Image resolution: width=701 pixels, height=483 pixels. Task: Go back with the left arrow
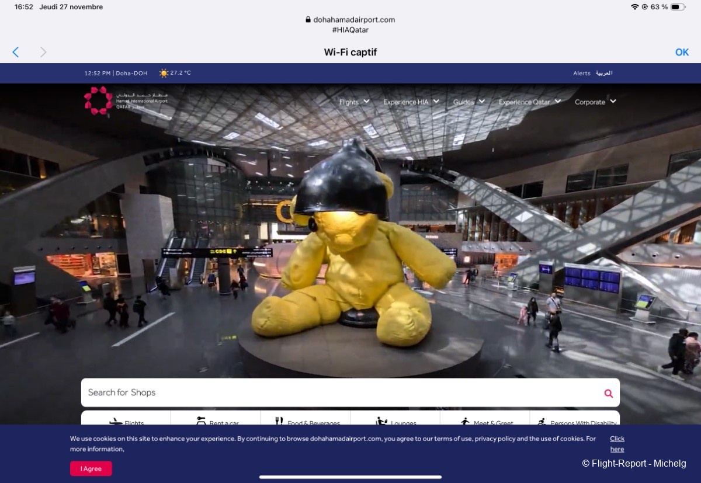(16, 52)
